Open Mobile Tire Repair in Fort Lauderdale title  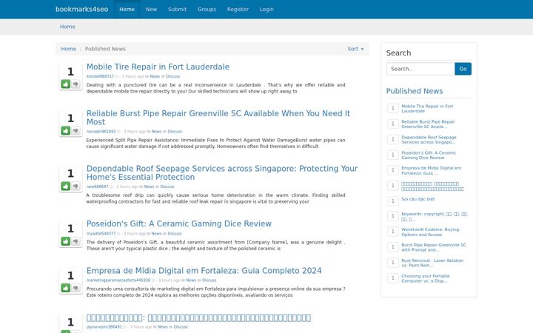tap(158, 67)
